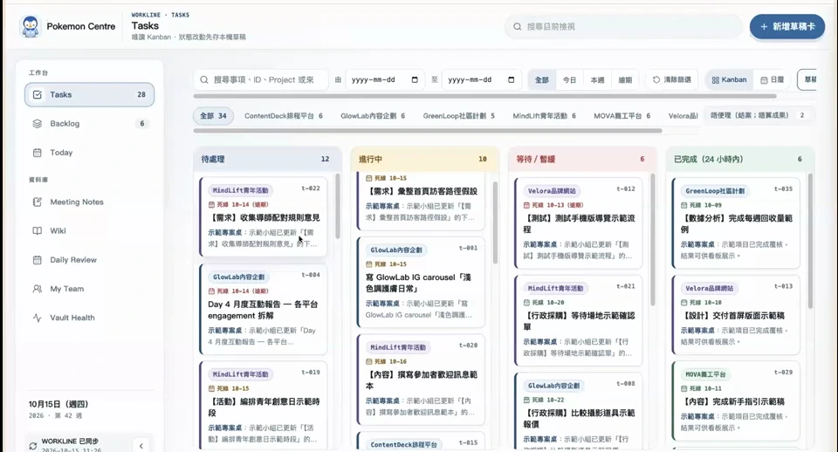Click the 進行中 column header
Image resolution: width=838 pixels, height=452 pixels.
(425, 159)
